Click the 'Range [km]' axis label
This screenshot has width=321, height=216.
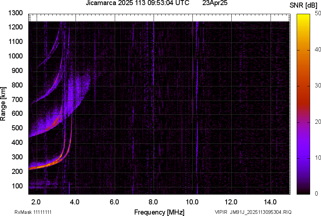pos(3,103)
